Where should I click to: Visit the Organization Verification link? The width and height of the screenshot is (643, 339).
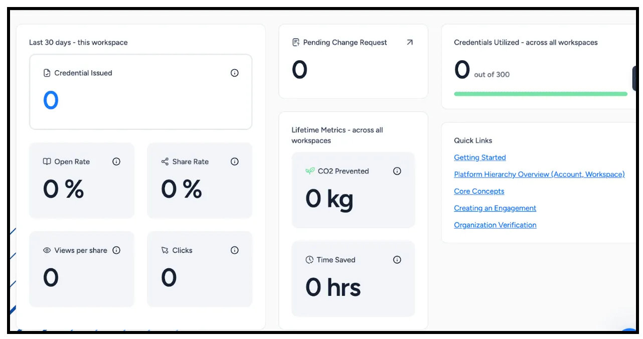pos(495,225)
